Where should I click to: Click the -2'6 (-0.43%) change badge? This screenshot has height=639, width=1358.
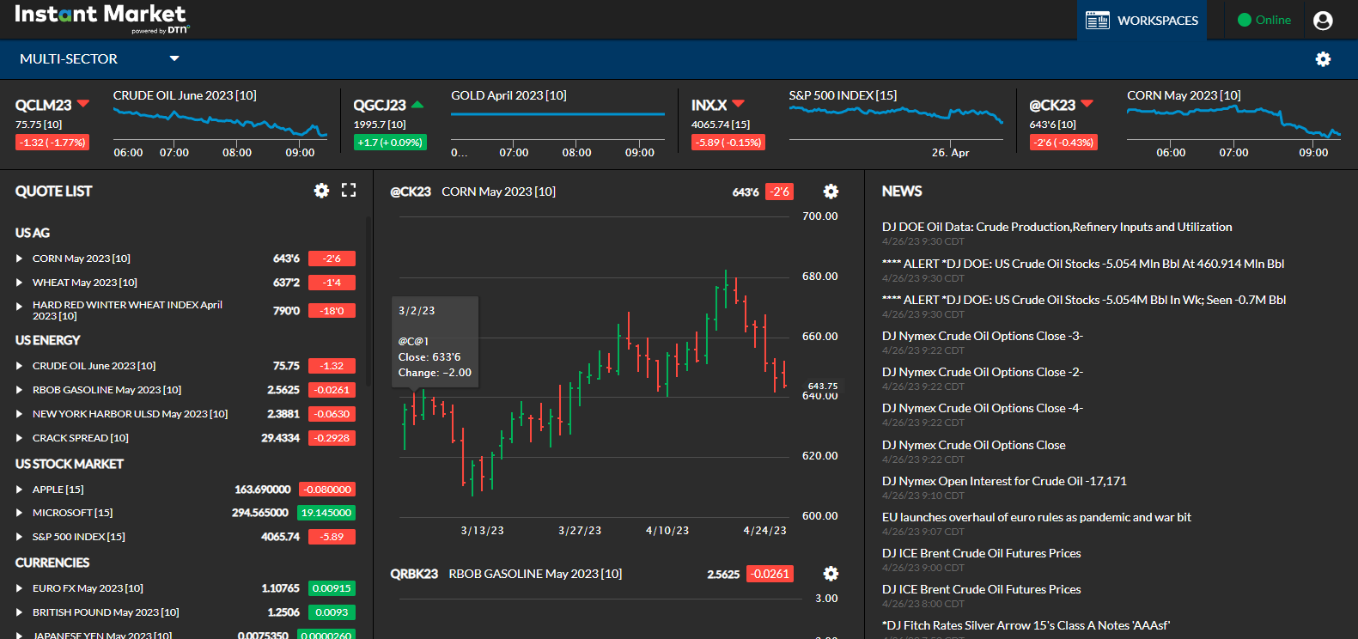(1063, 143)
